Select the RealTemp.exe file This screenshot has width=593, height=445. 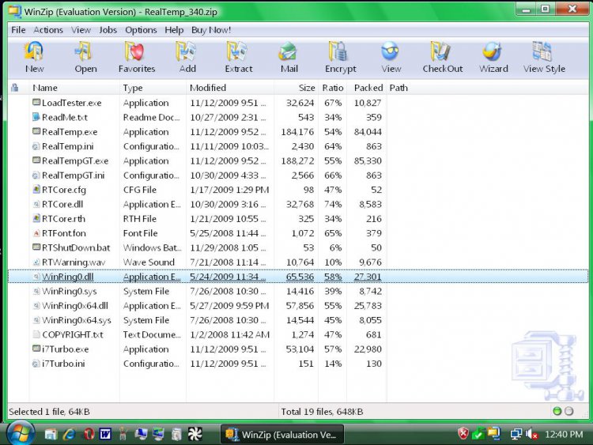[70, 132]
